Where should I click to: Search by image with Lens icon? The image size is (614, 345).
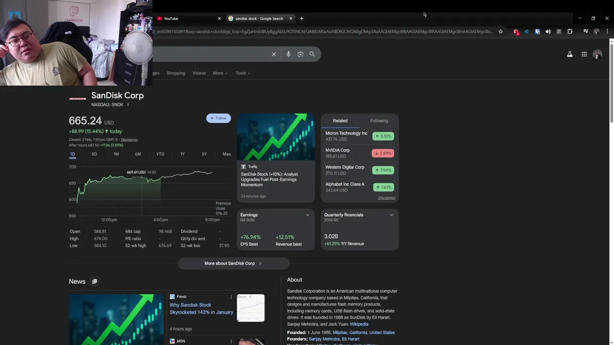(x=300, y=54)
